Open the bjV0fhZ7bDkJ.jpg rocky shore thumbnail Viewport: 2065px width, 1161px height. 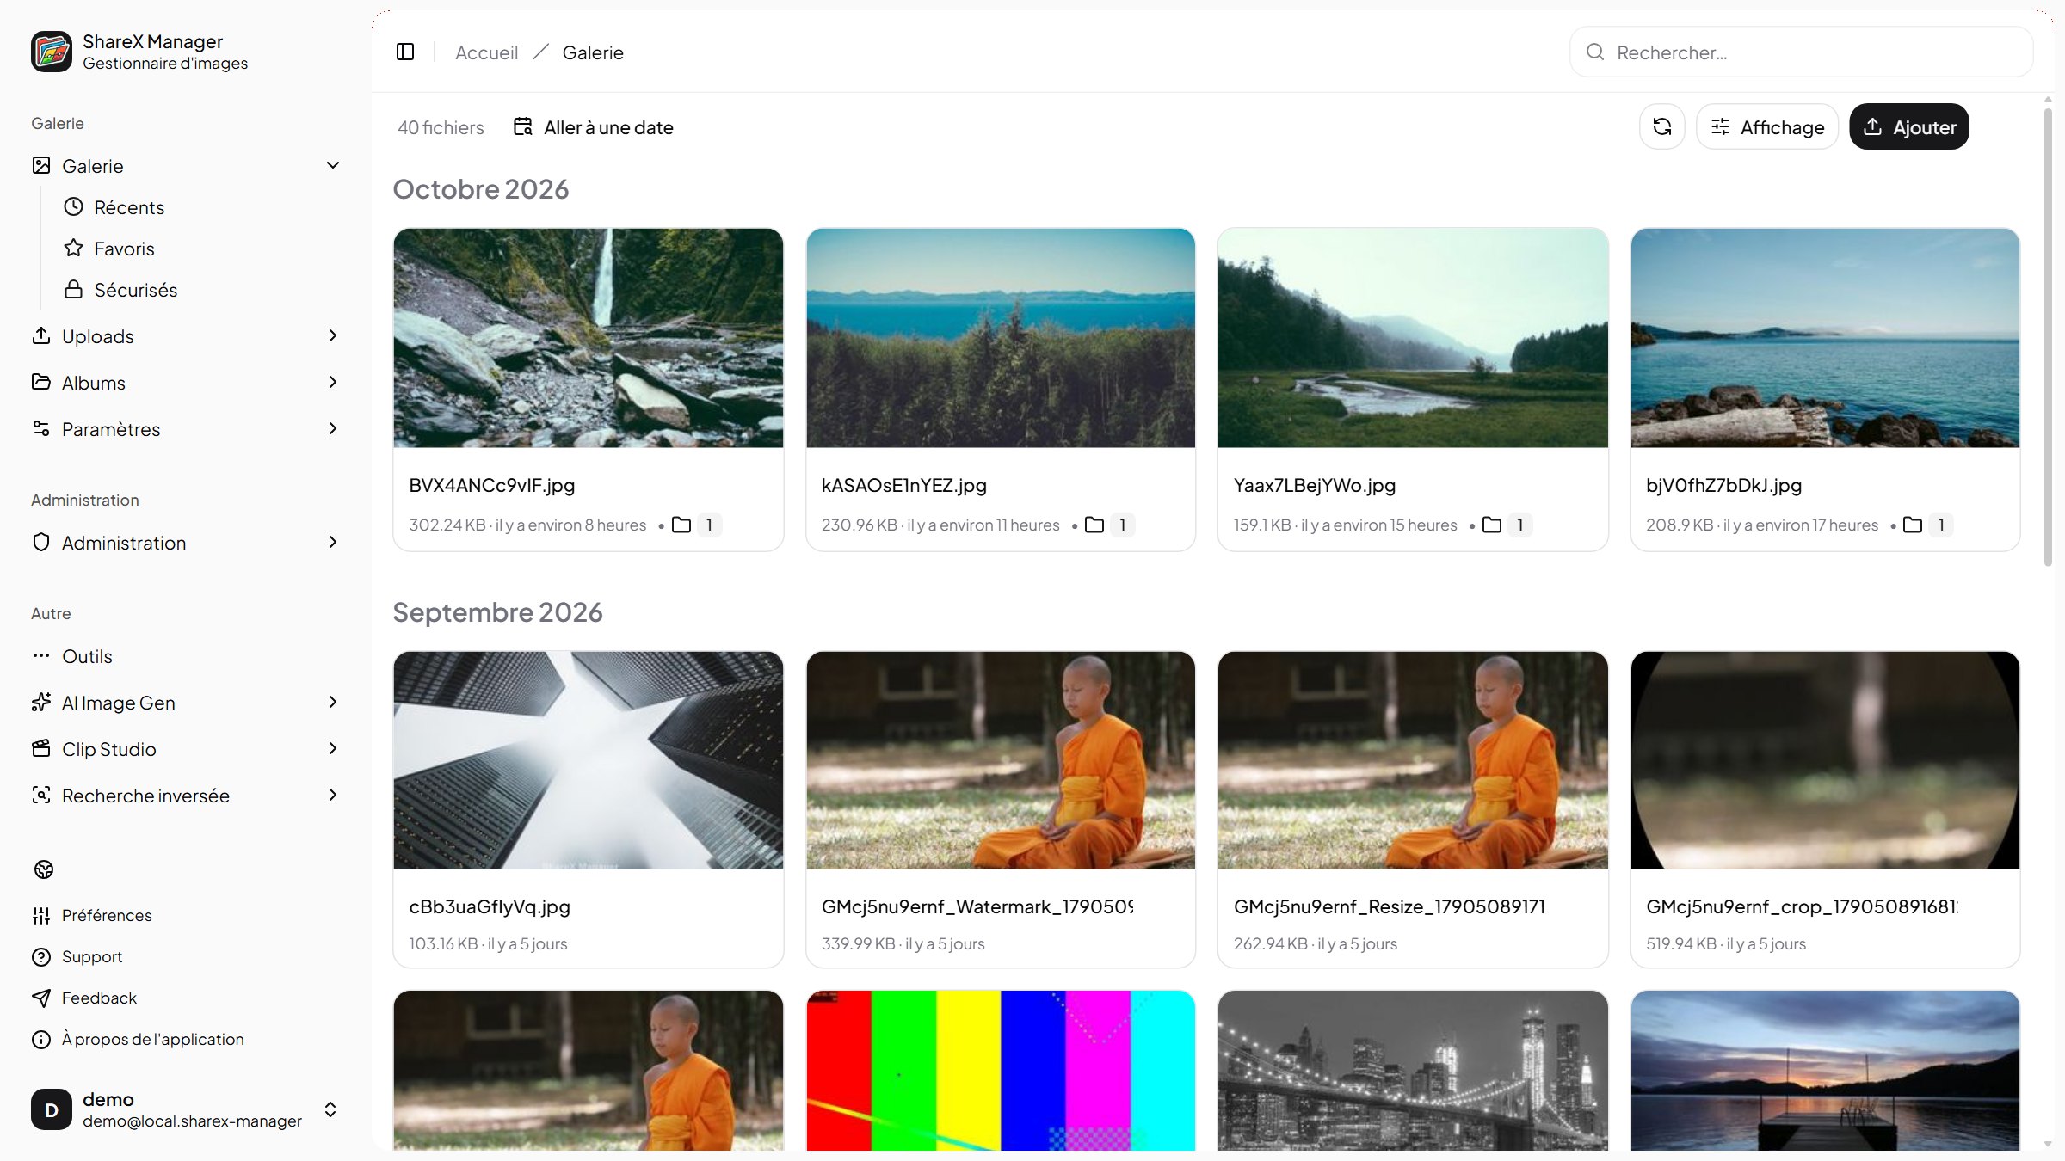[1825, 337]
